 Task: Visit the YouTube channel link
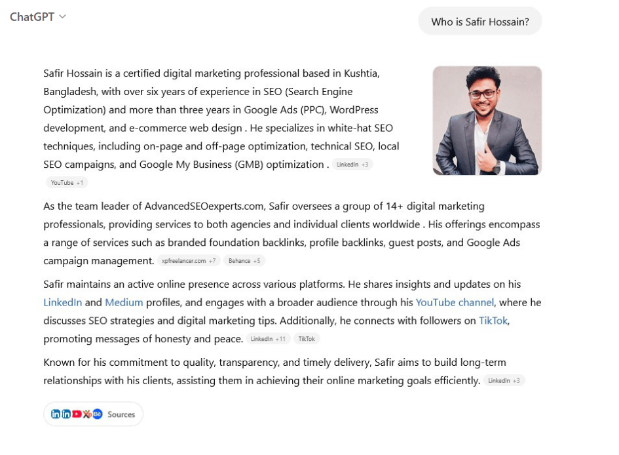point(455,303)
